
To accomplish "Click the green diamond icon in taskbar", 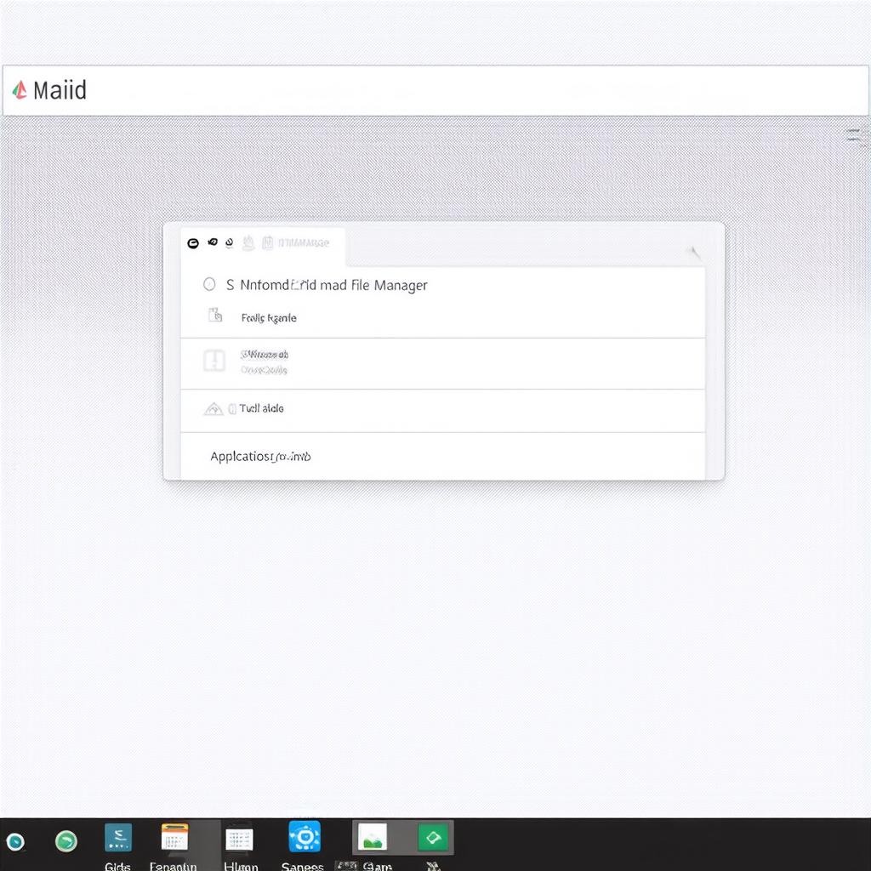I will 432,838.
